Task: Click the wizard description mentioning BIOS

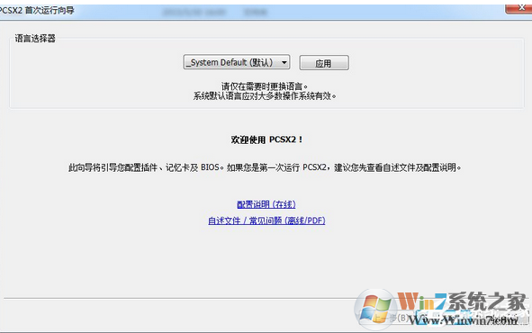Action: click(x=265, y=167)
